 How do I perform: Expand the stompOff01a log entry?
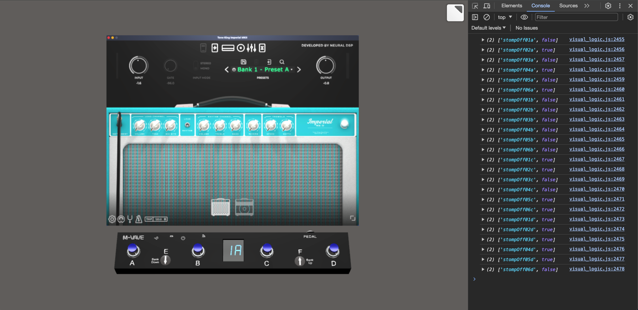tap(482, 40)
